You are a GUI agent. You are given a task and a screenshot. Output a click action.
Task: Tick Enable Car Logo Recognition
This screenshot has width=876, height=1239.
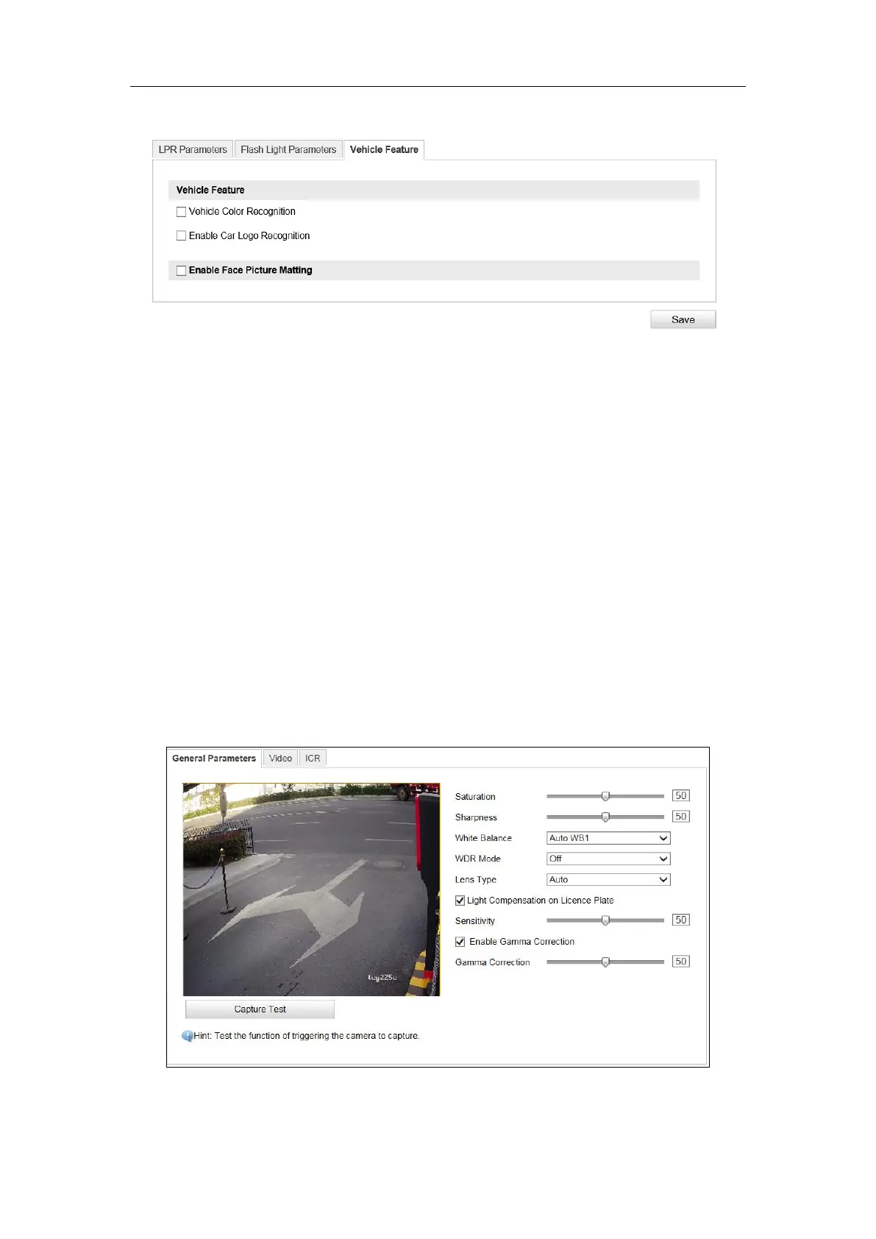click(181, 236)
